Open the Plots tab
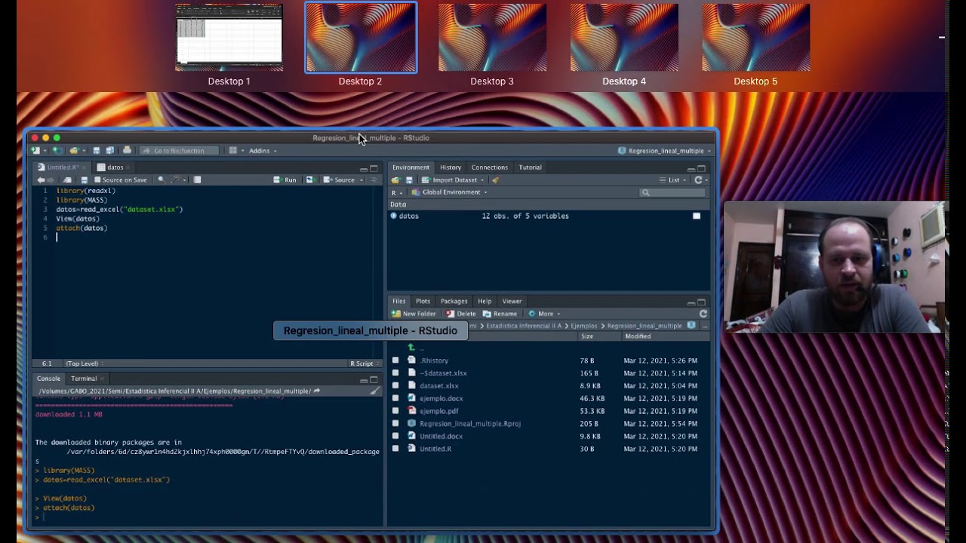Viewport: 966px width, 543px height. click(x=423, y=301)
